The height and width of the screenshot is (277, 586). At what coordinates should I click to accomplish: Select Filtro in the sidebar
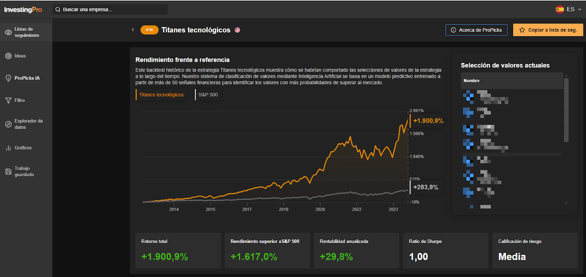20,100
